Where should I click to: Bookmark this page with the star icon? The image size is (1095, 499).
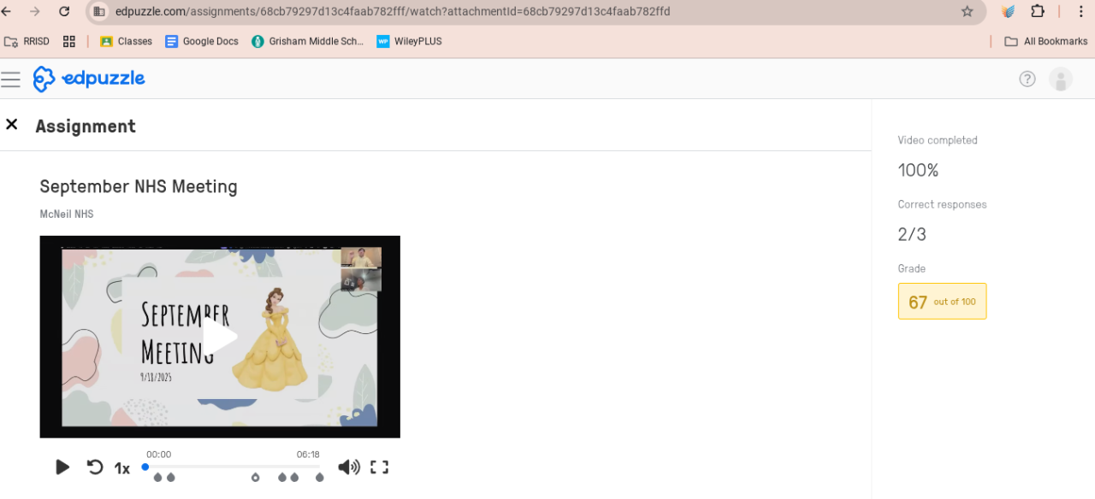click(968, 11)
